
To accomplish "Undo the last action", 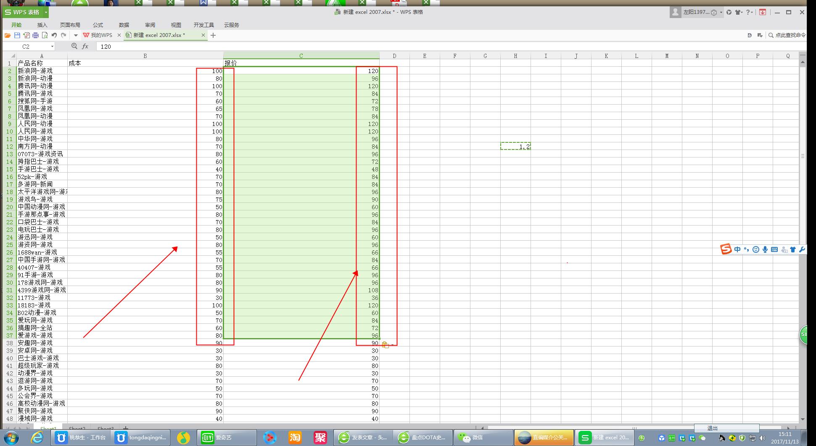I will [x=54, y=35].
